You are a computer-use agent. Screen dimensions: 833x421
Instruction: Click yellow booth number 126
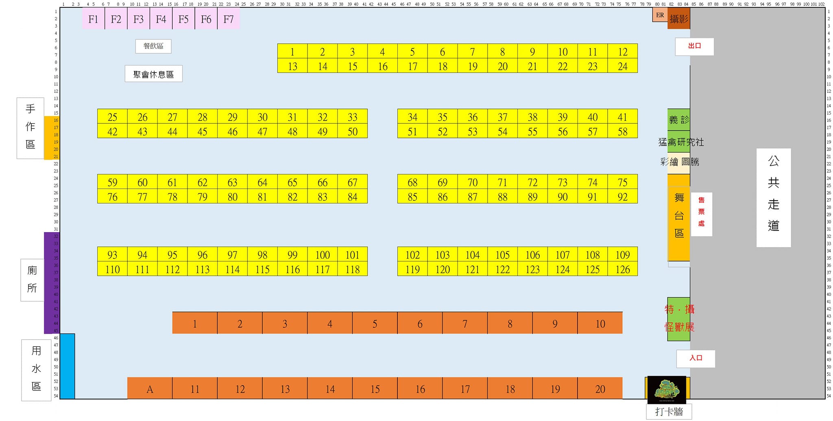click(x=622, y=269)
